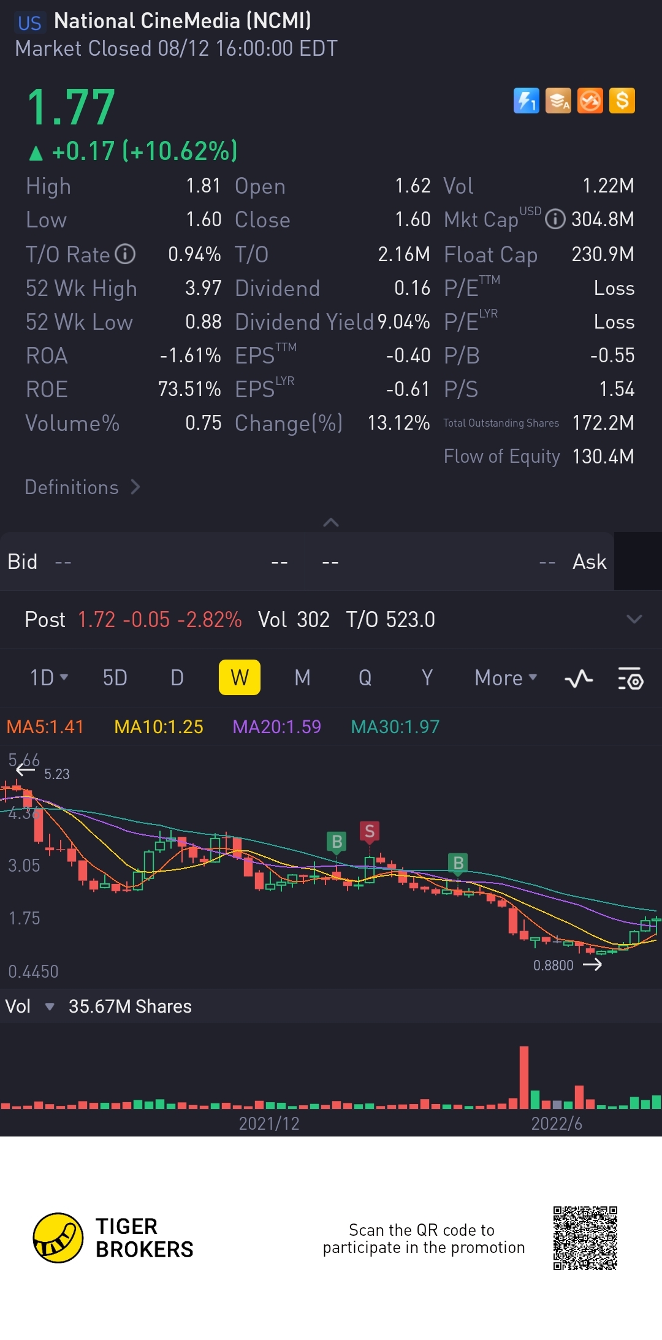The width and height of the screenshot is (662, 1340).
Task: Select the Y yearly chart tab
Action: (x=427, y=677)
